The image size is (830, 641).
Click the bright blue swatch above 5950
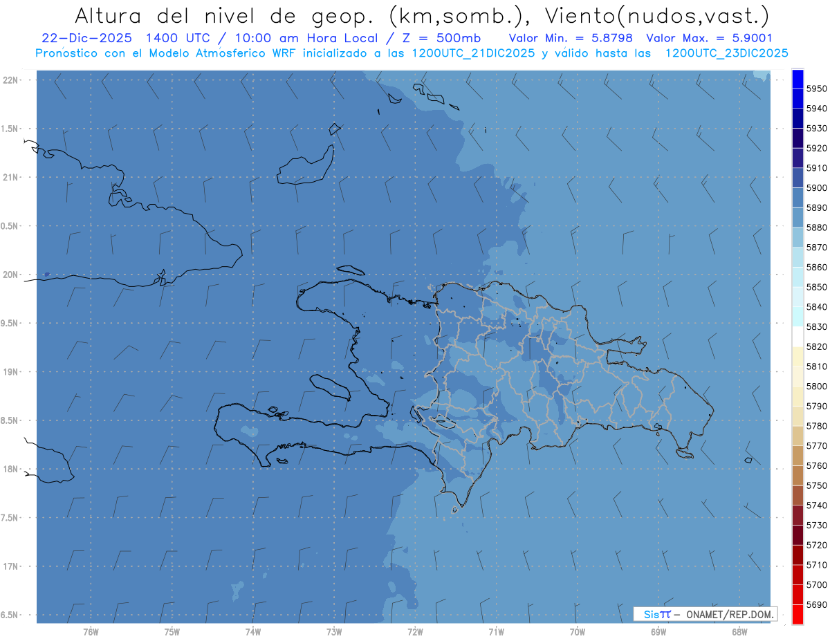coord(797,79)
